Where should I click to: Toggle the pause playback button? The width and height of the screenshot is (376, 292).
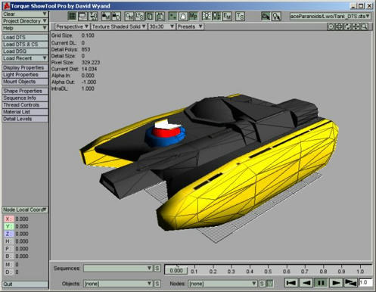pos(321,283)
